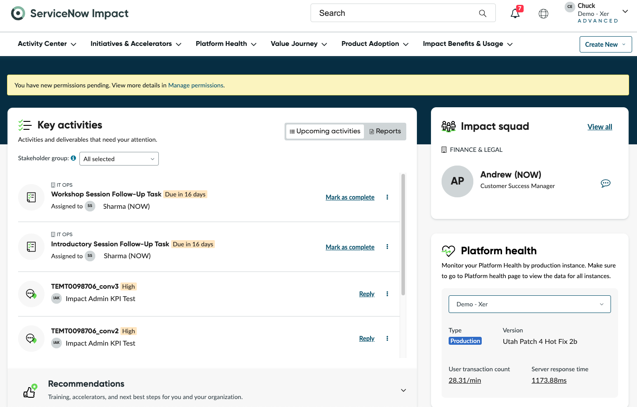
Task: Open the Demo - Xer instance dropdown
Action: [x=530, y=304]
